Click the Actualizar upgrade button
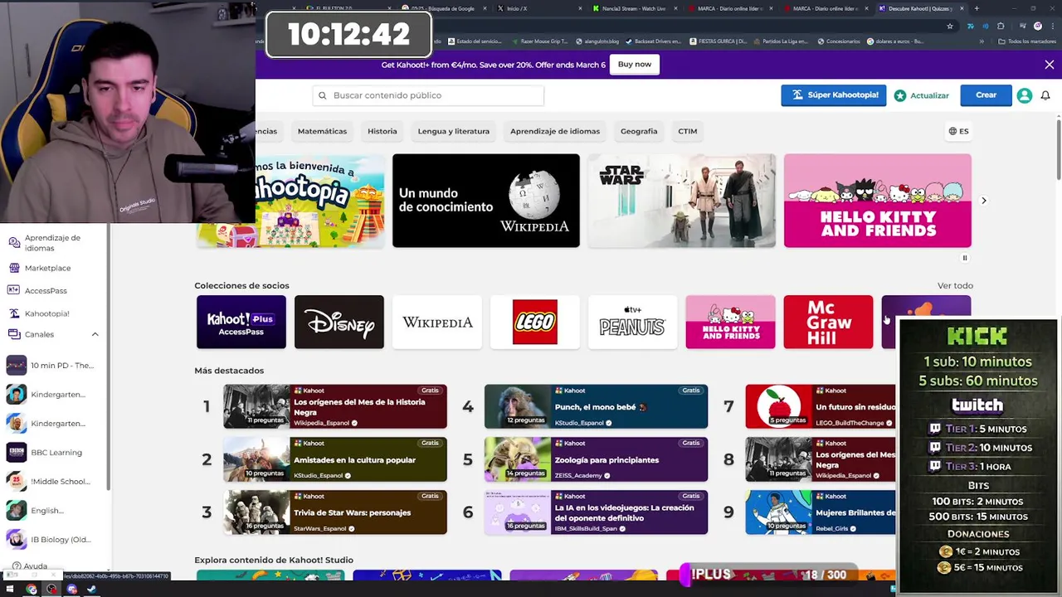 [x=922, y=95]
